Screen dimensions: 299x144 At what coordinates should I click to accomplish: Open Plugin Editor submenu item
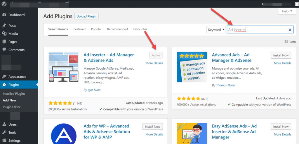point(12,107)
